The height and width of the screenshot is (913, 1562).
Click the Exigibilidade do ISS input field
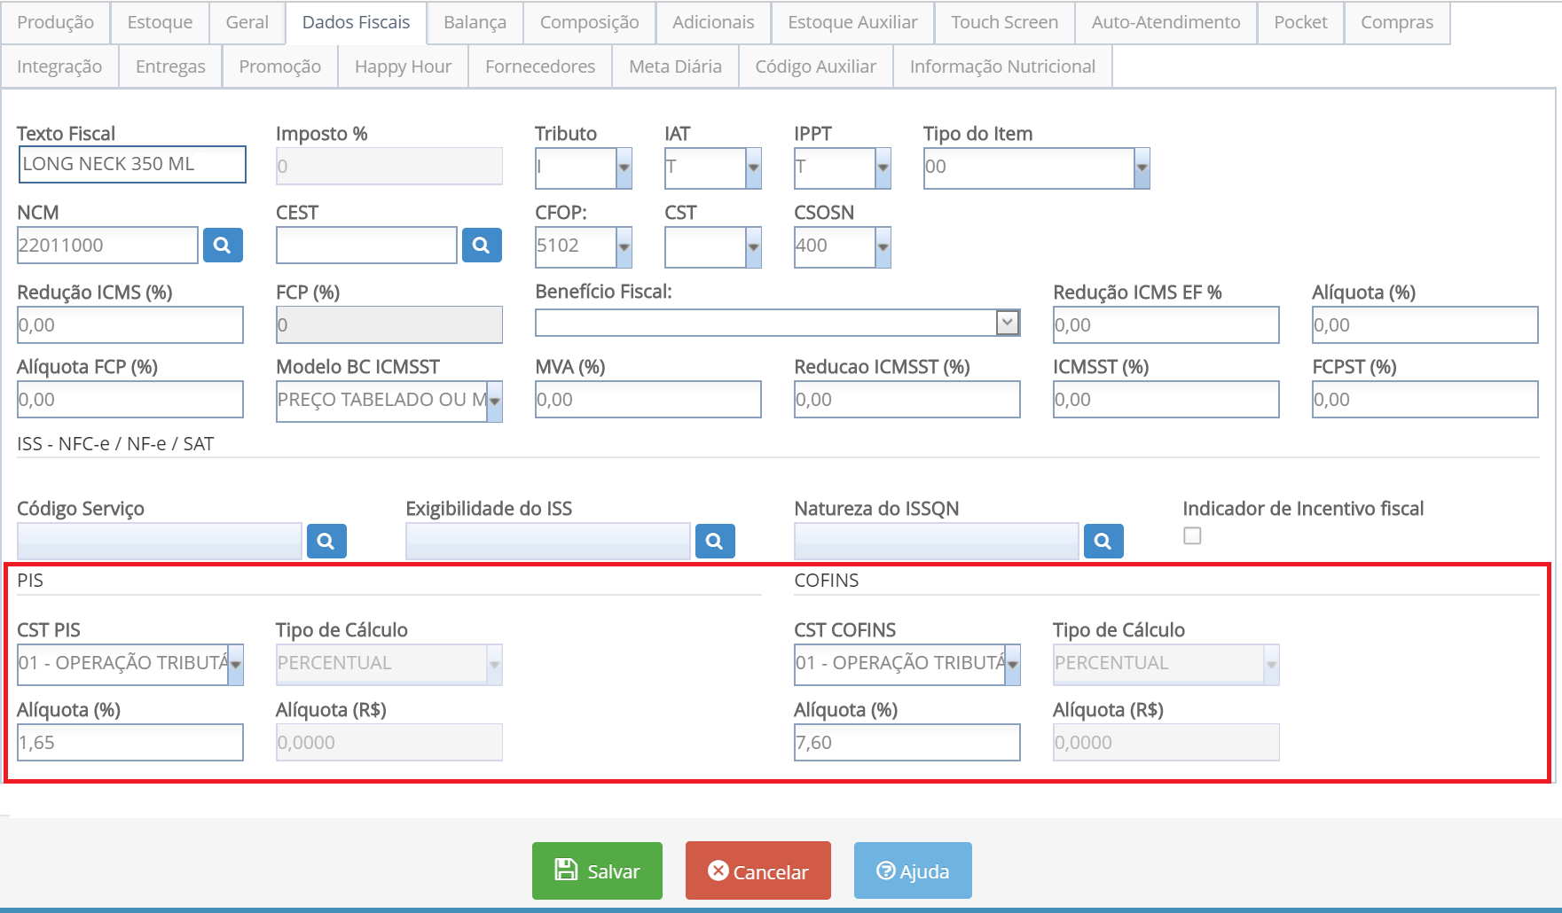[548, 542]
